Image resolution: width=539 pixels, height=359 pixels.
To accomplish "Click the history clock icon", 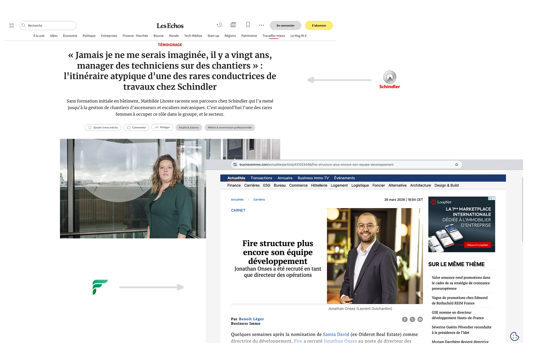I will (x=220, y=25).
